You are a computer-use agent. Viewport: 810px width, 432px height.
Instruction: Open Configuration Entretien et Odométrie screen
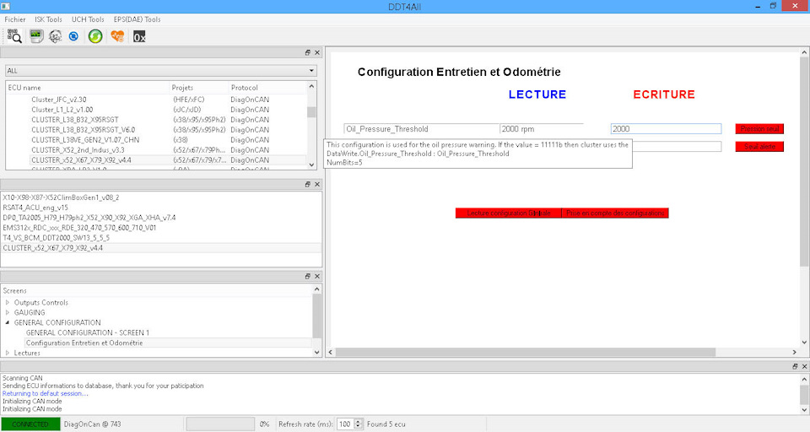[x=84, y=343]
